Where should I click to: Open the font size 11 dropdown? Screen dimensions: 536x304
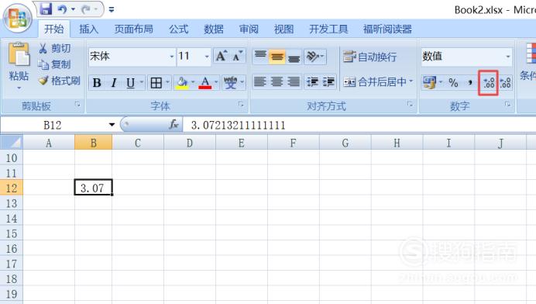[207, 56]
